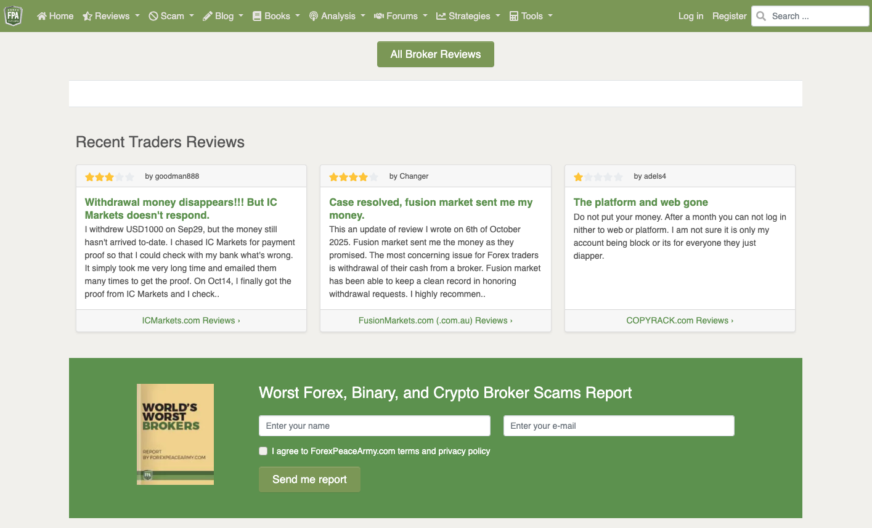The width and height of the screenshot is (872, 528).
Task: Click the Forums handshake icon
Action: click(379, 16)
